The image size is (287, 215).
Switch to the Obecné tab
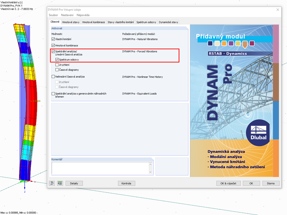coord(55,22)
